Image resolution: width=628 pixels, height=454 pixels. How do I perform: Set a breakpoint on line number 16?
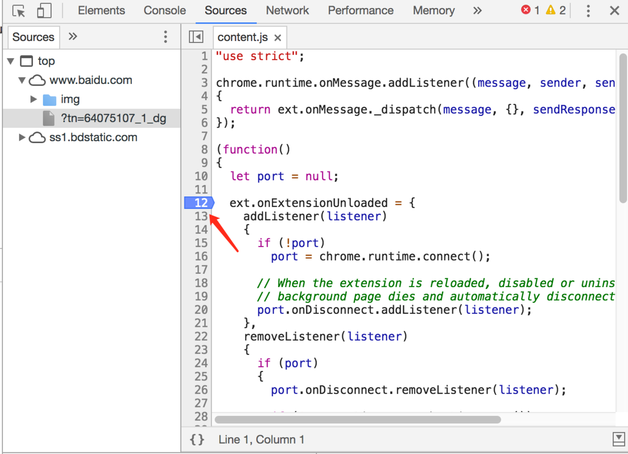coord(201,256)
